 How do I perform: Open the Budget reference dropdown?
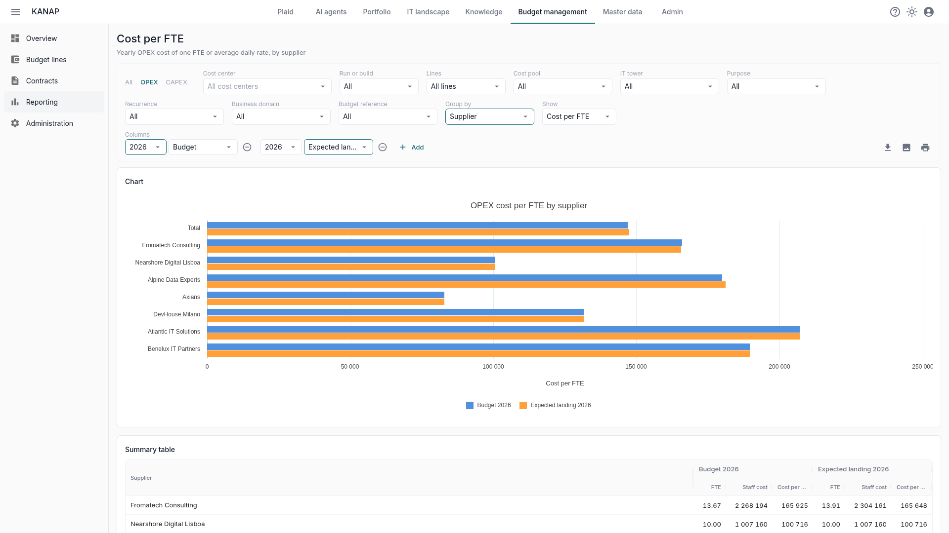pyautogui.click(x=388, y=117)
